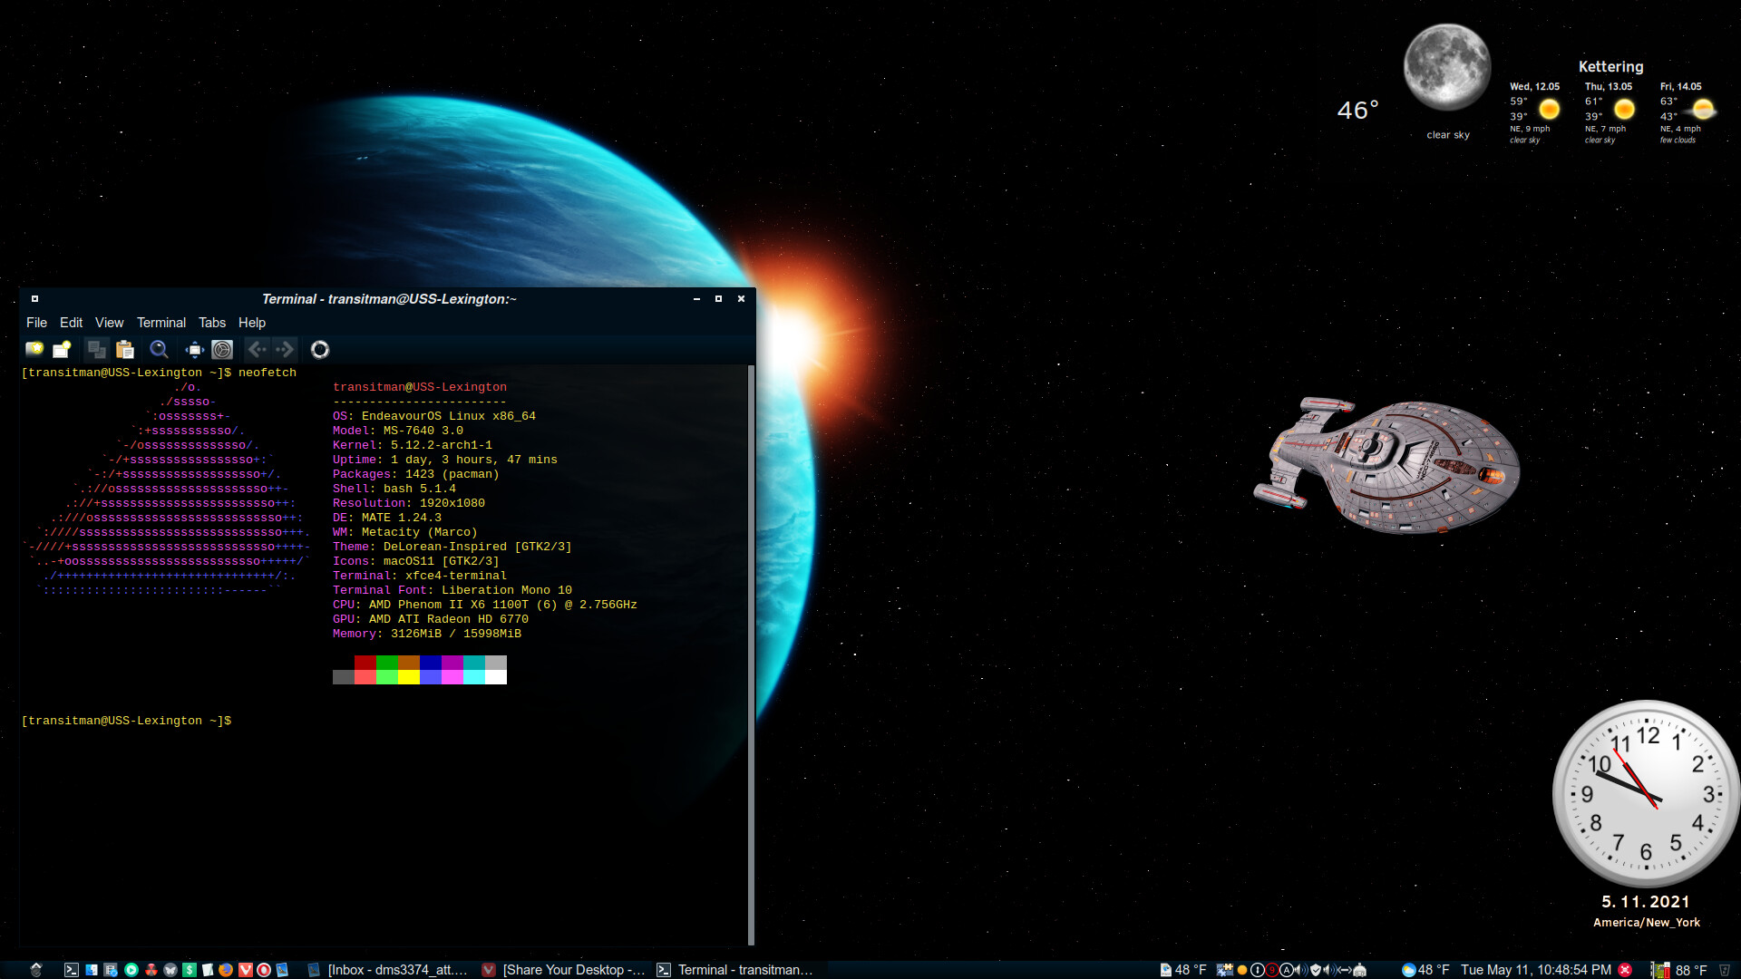Launch Vivaldi from the panel
This screenshot has width=1741, height=979.
click(x=245, y=970)
